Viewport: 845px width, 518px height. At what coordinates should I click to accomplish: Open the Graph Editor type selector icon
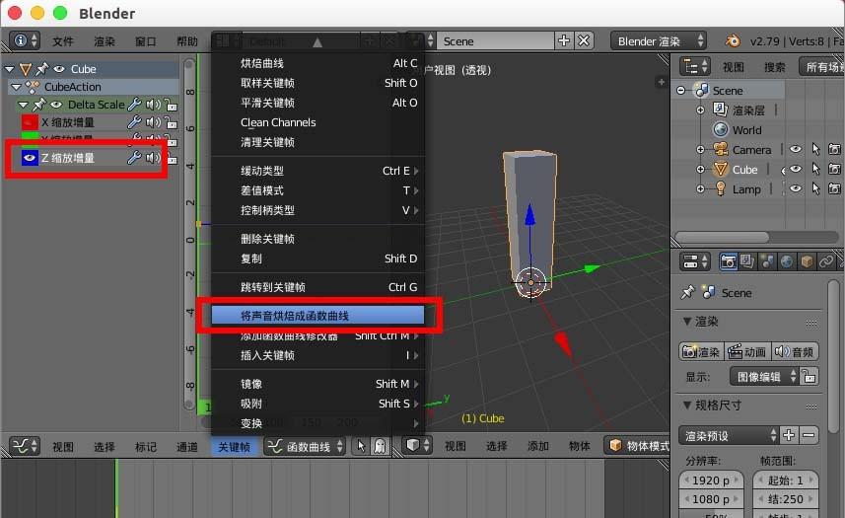pos(26,446)
